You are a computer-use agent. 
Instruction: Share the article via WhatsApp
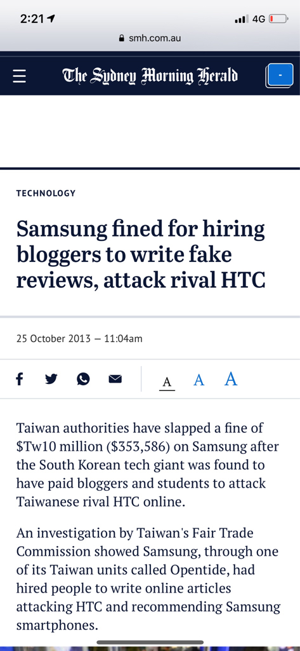point(83,379)
